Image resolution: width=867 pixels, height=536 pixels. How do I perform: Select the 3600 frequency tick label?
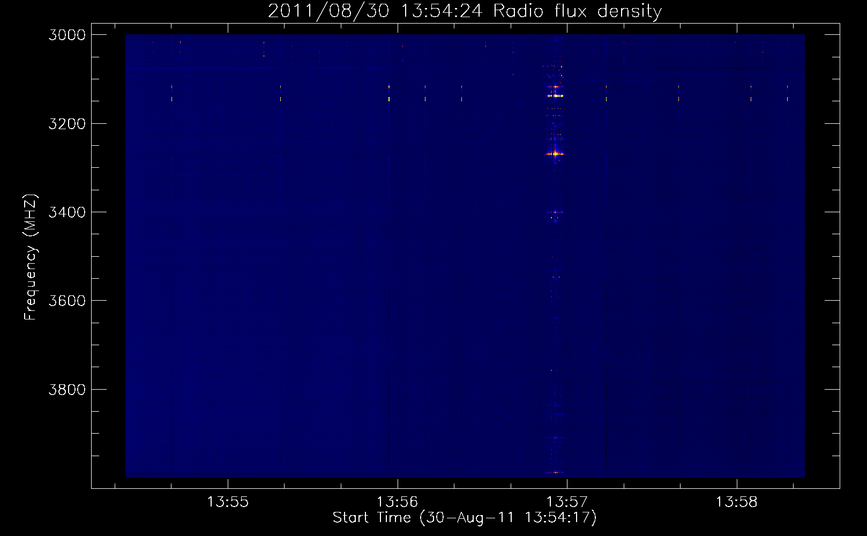(67, 301)
